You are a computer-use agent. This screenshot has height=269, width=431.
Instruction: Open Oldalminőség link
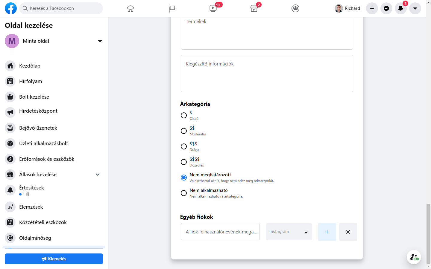pos(54,238)
